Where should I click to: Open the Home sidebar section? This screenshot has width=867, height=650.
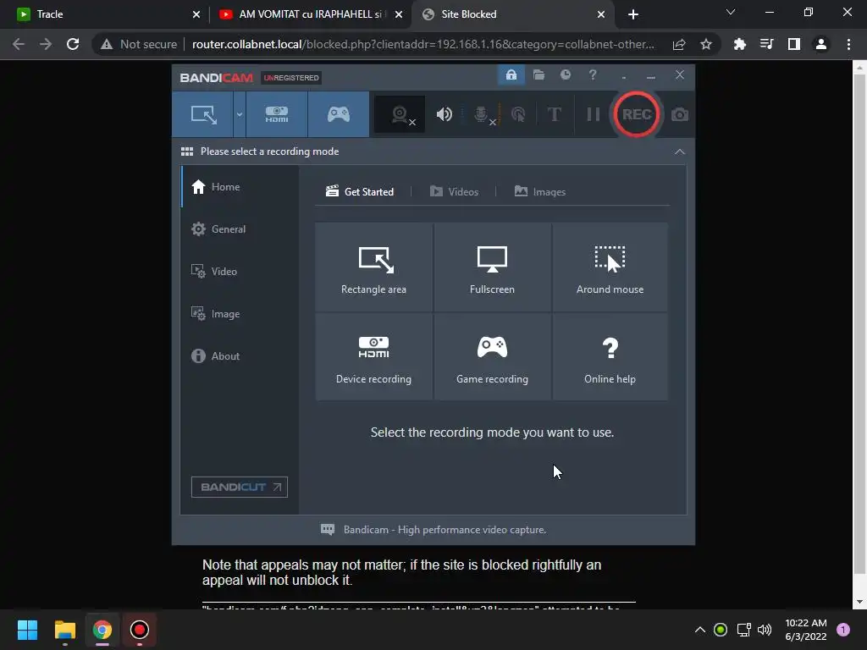(x=240, y=187)
